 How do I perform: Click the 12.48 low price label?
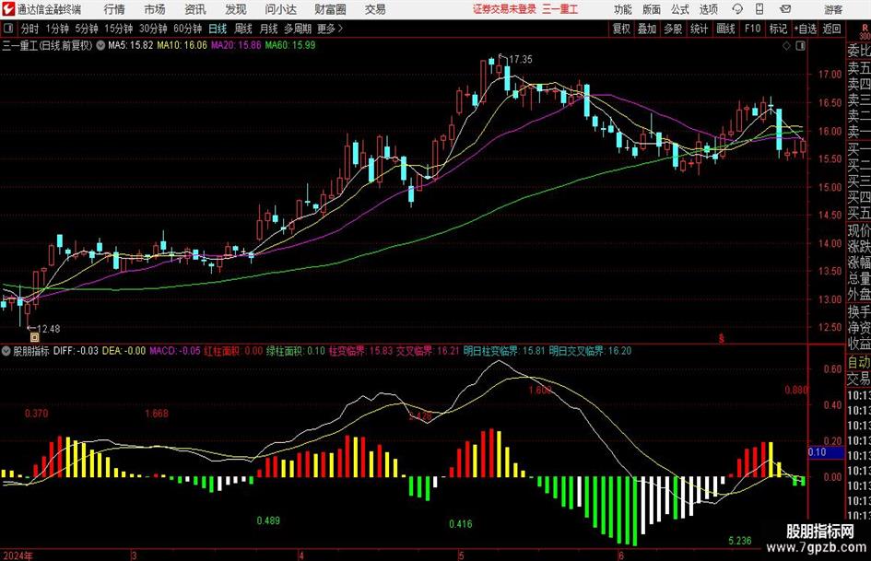coord(48,329)
